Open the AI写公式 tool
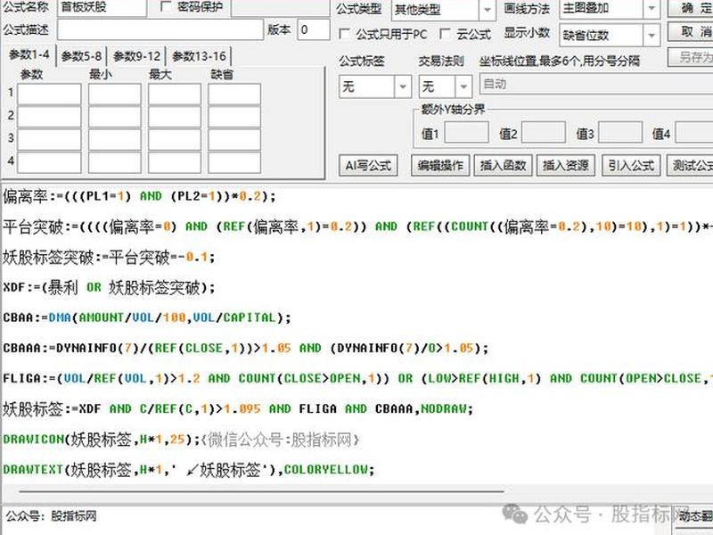Screen dimensions: 713x535 (x=368, y=165)
